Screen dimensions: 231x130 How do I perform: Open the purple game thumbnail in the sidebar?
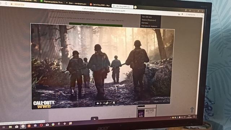coord(141,113)
